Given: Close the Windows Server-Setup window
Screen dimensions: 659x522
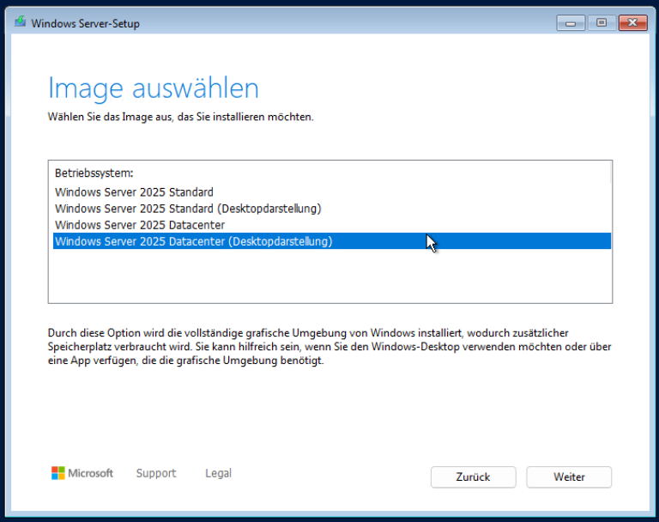Looking at the screenshot, I should (x=632, y=22).
